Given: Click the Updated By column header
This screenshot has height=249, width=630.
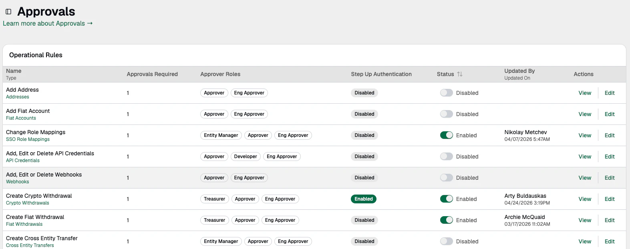Looking at the screenshot, I should tap(519, 71).
